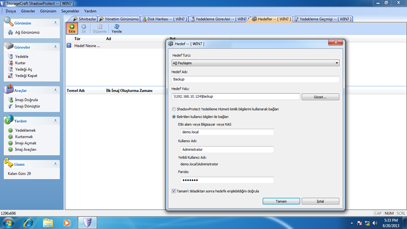Open the Windows Start menu
407x229 pixels.
point(9,223)
